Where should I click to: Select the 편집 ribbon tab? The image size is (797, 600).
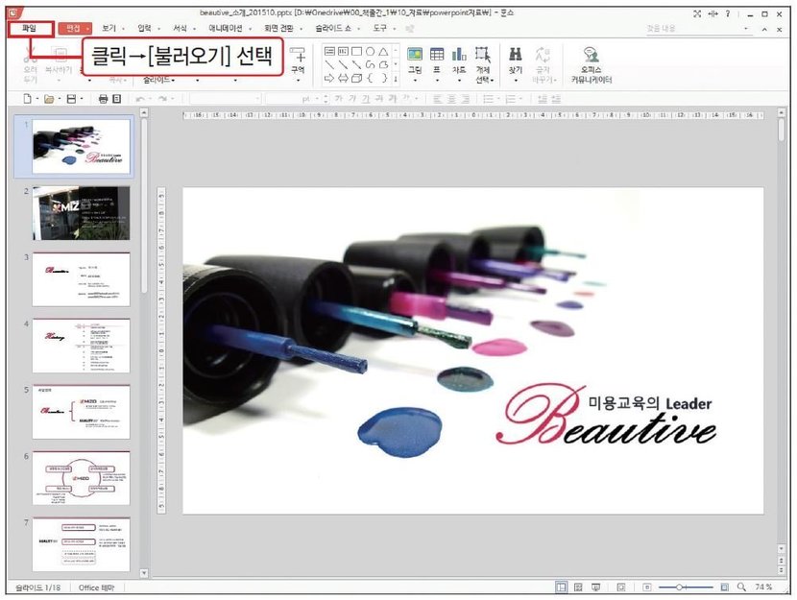tap(74, 29)
